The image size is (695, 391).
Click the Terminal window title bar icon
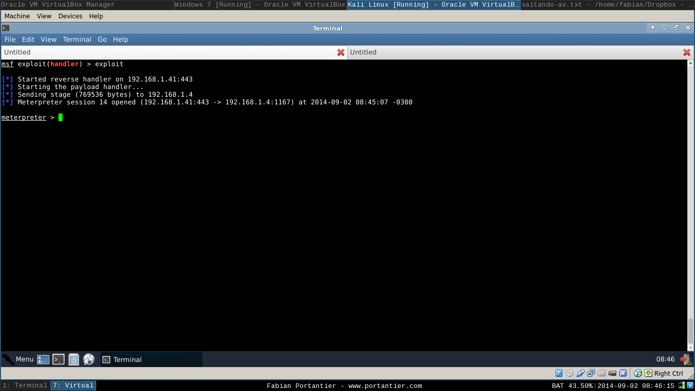(x=6, y=28)
